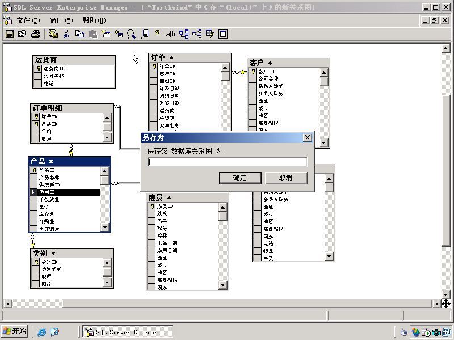Click scroll down arrow in 产品 table
The height and width of the screenshot is (340, 454).
pos(105,228)
